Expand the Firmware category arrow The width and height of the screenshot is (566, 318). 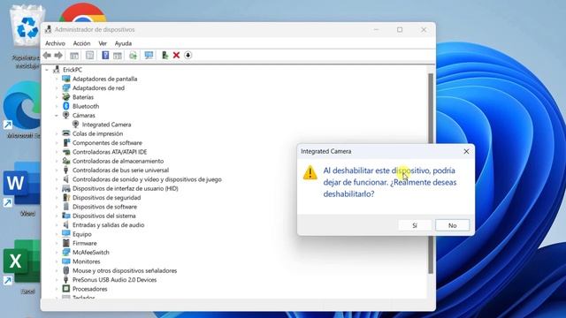point(57,243)
